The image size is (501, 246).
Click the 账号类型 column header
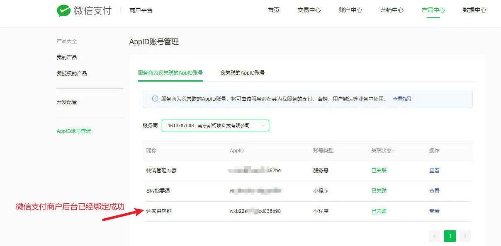323,151
